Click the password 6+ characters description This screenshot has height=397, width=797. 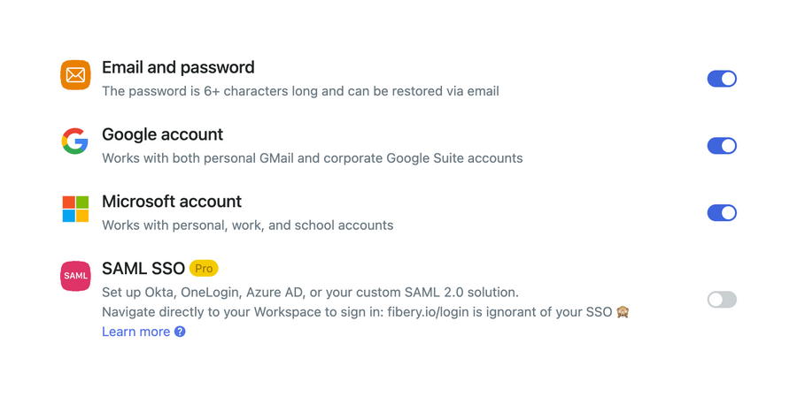pyautogui.click(x=300, y=91)
